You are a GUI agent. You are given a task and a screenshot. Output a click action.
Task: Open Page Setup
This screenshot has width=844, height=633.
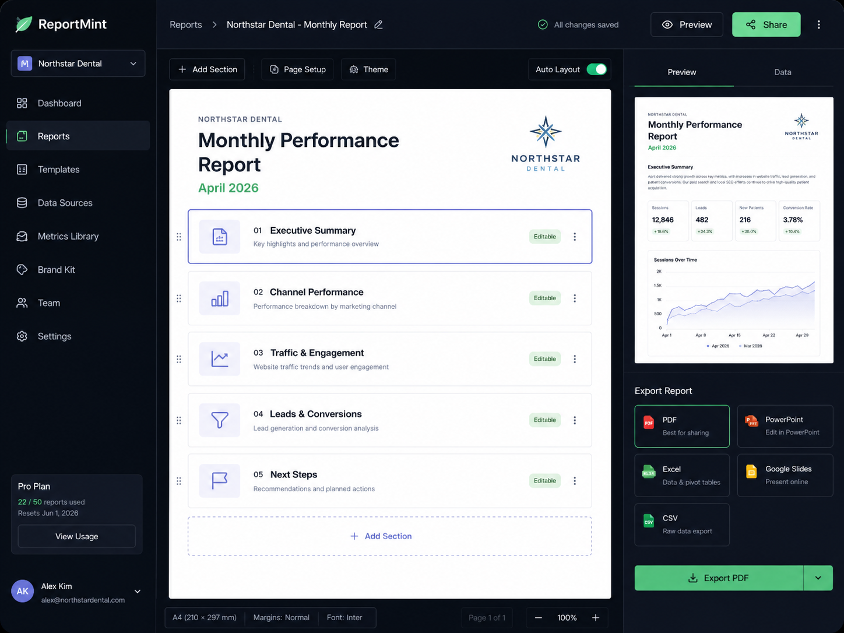[297, 69]
